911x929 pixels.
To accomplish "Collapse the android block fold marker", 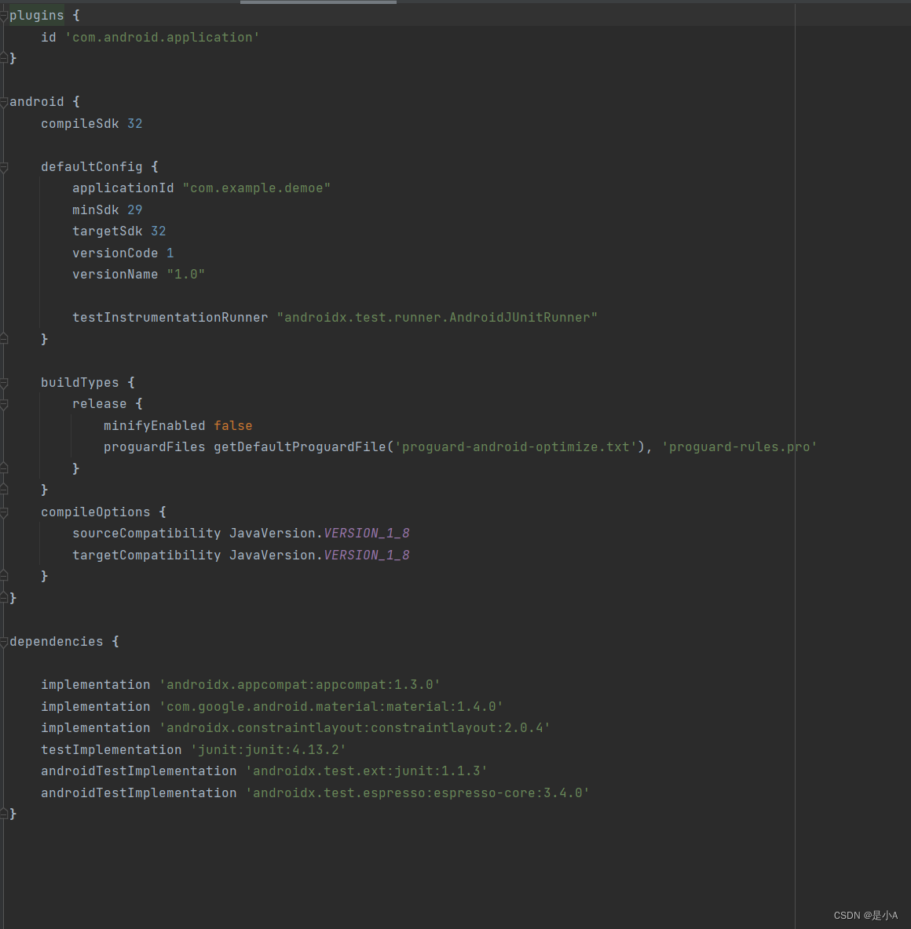I will pyautogui.click(x=4, y=102).
